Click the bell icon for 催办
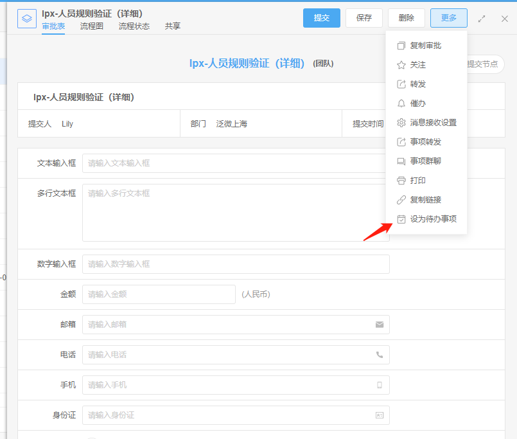This screenshot has width=517, height=439. pos(401,103)
